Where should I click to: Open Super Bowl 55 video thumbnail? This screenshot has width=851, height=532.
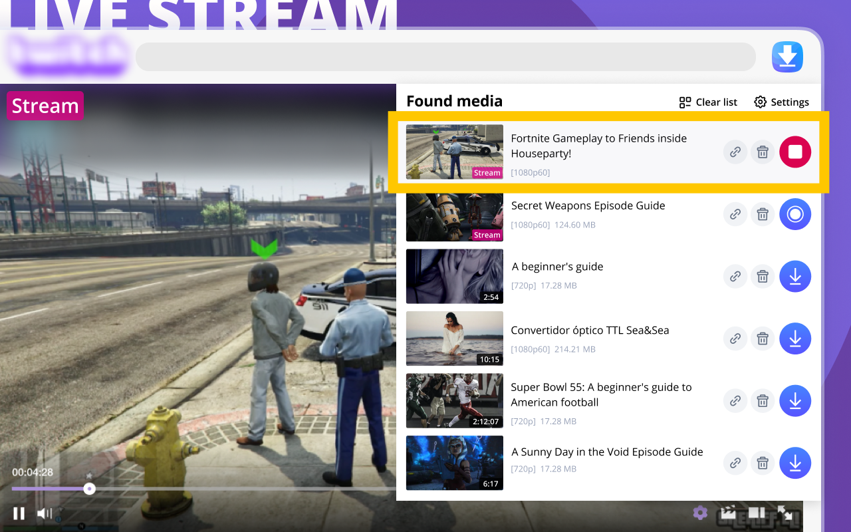coord(455,401)
